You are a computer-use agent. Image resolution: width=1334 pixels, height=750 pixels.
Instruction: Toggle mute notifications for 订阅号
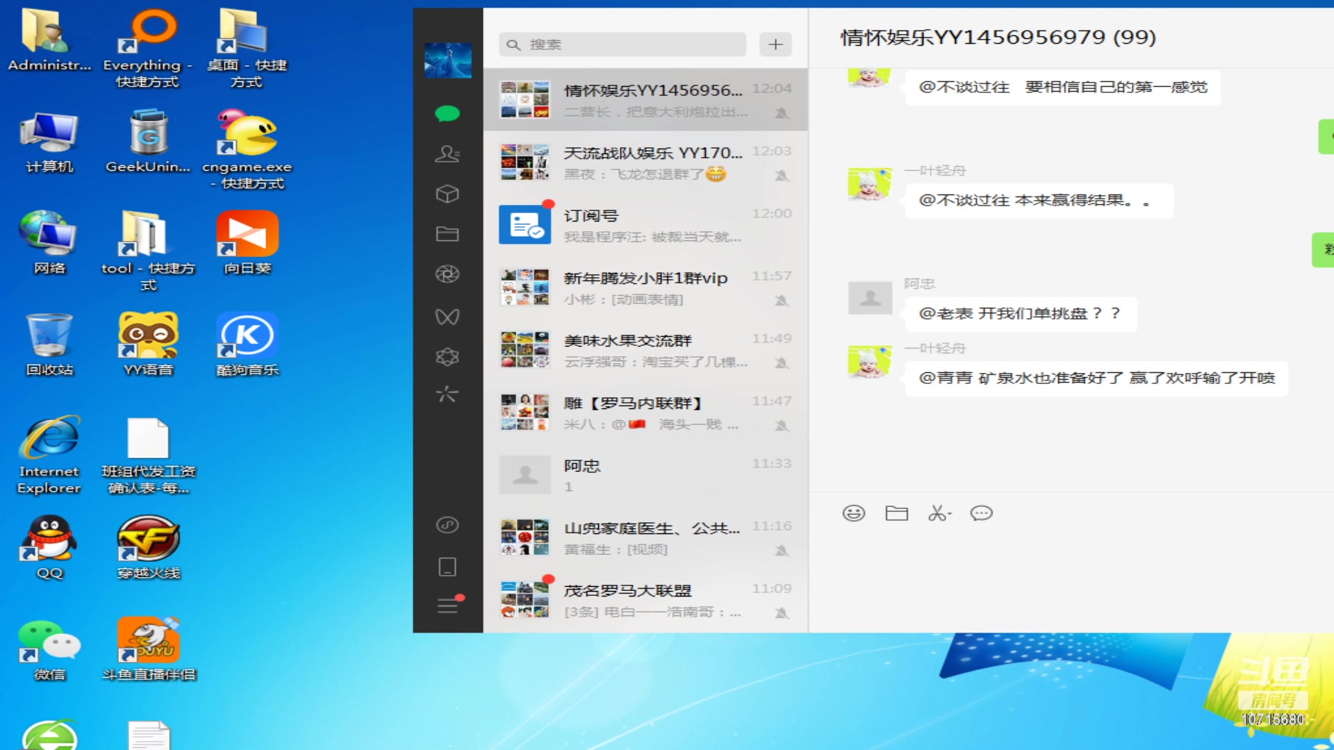[783, 239]
